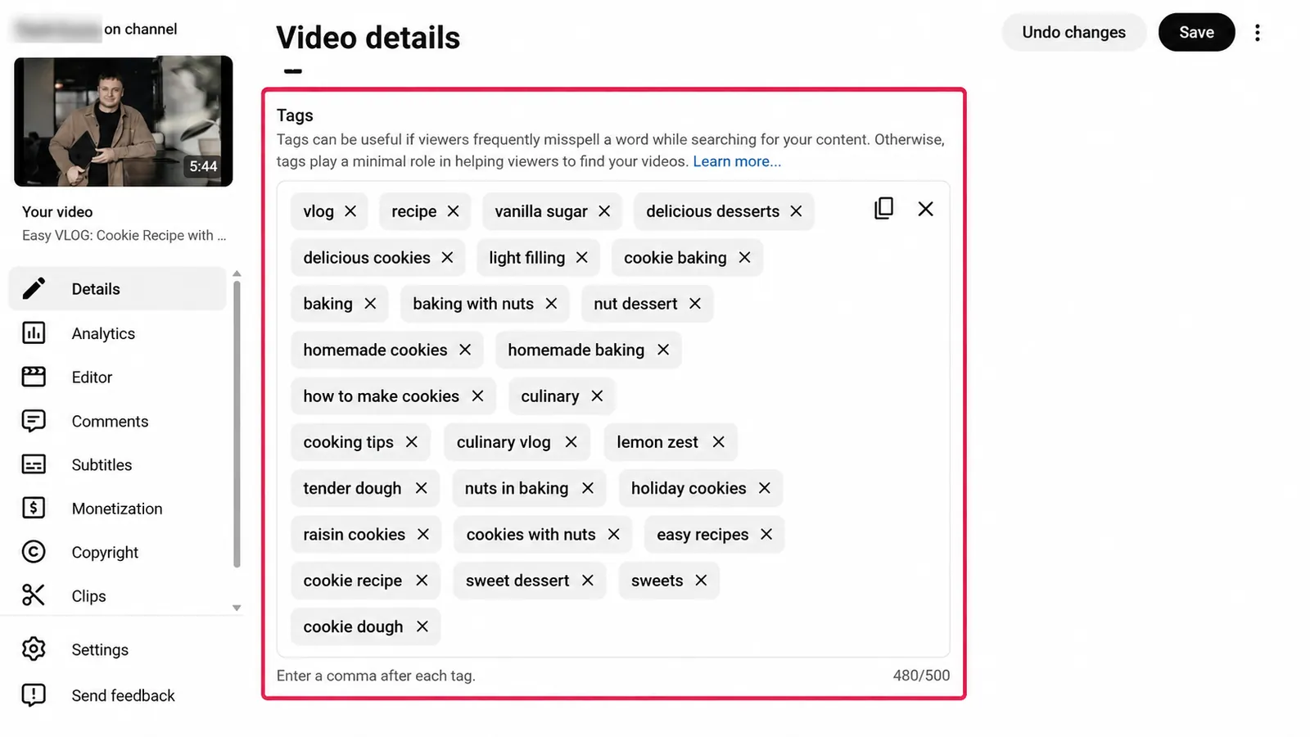Image resolution: width=1310 pixels, height=737 pixels.
Task: Remove the 'lemon zest' tag
Action: (x=718, y=442)
